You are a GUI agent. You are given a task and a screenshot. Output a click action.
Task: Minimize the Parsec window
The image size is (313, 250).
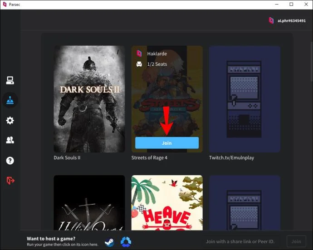277,4
